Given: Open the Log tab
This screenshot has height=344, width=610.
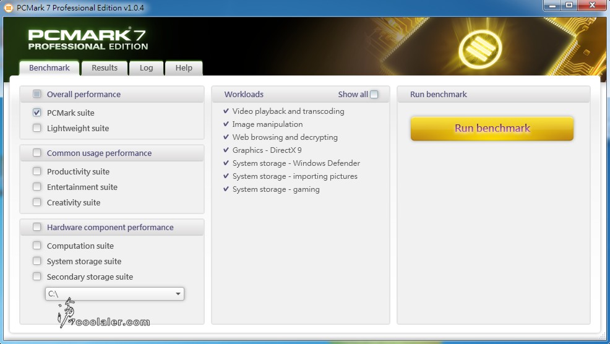Looking at the screenshot, I should click(146, 67).
